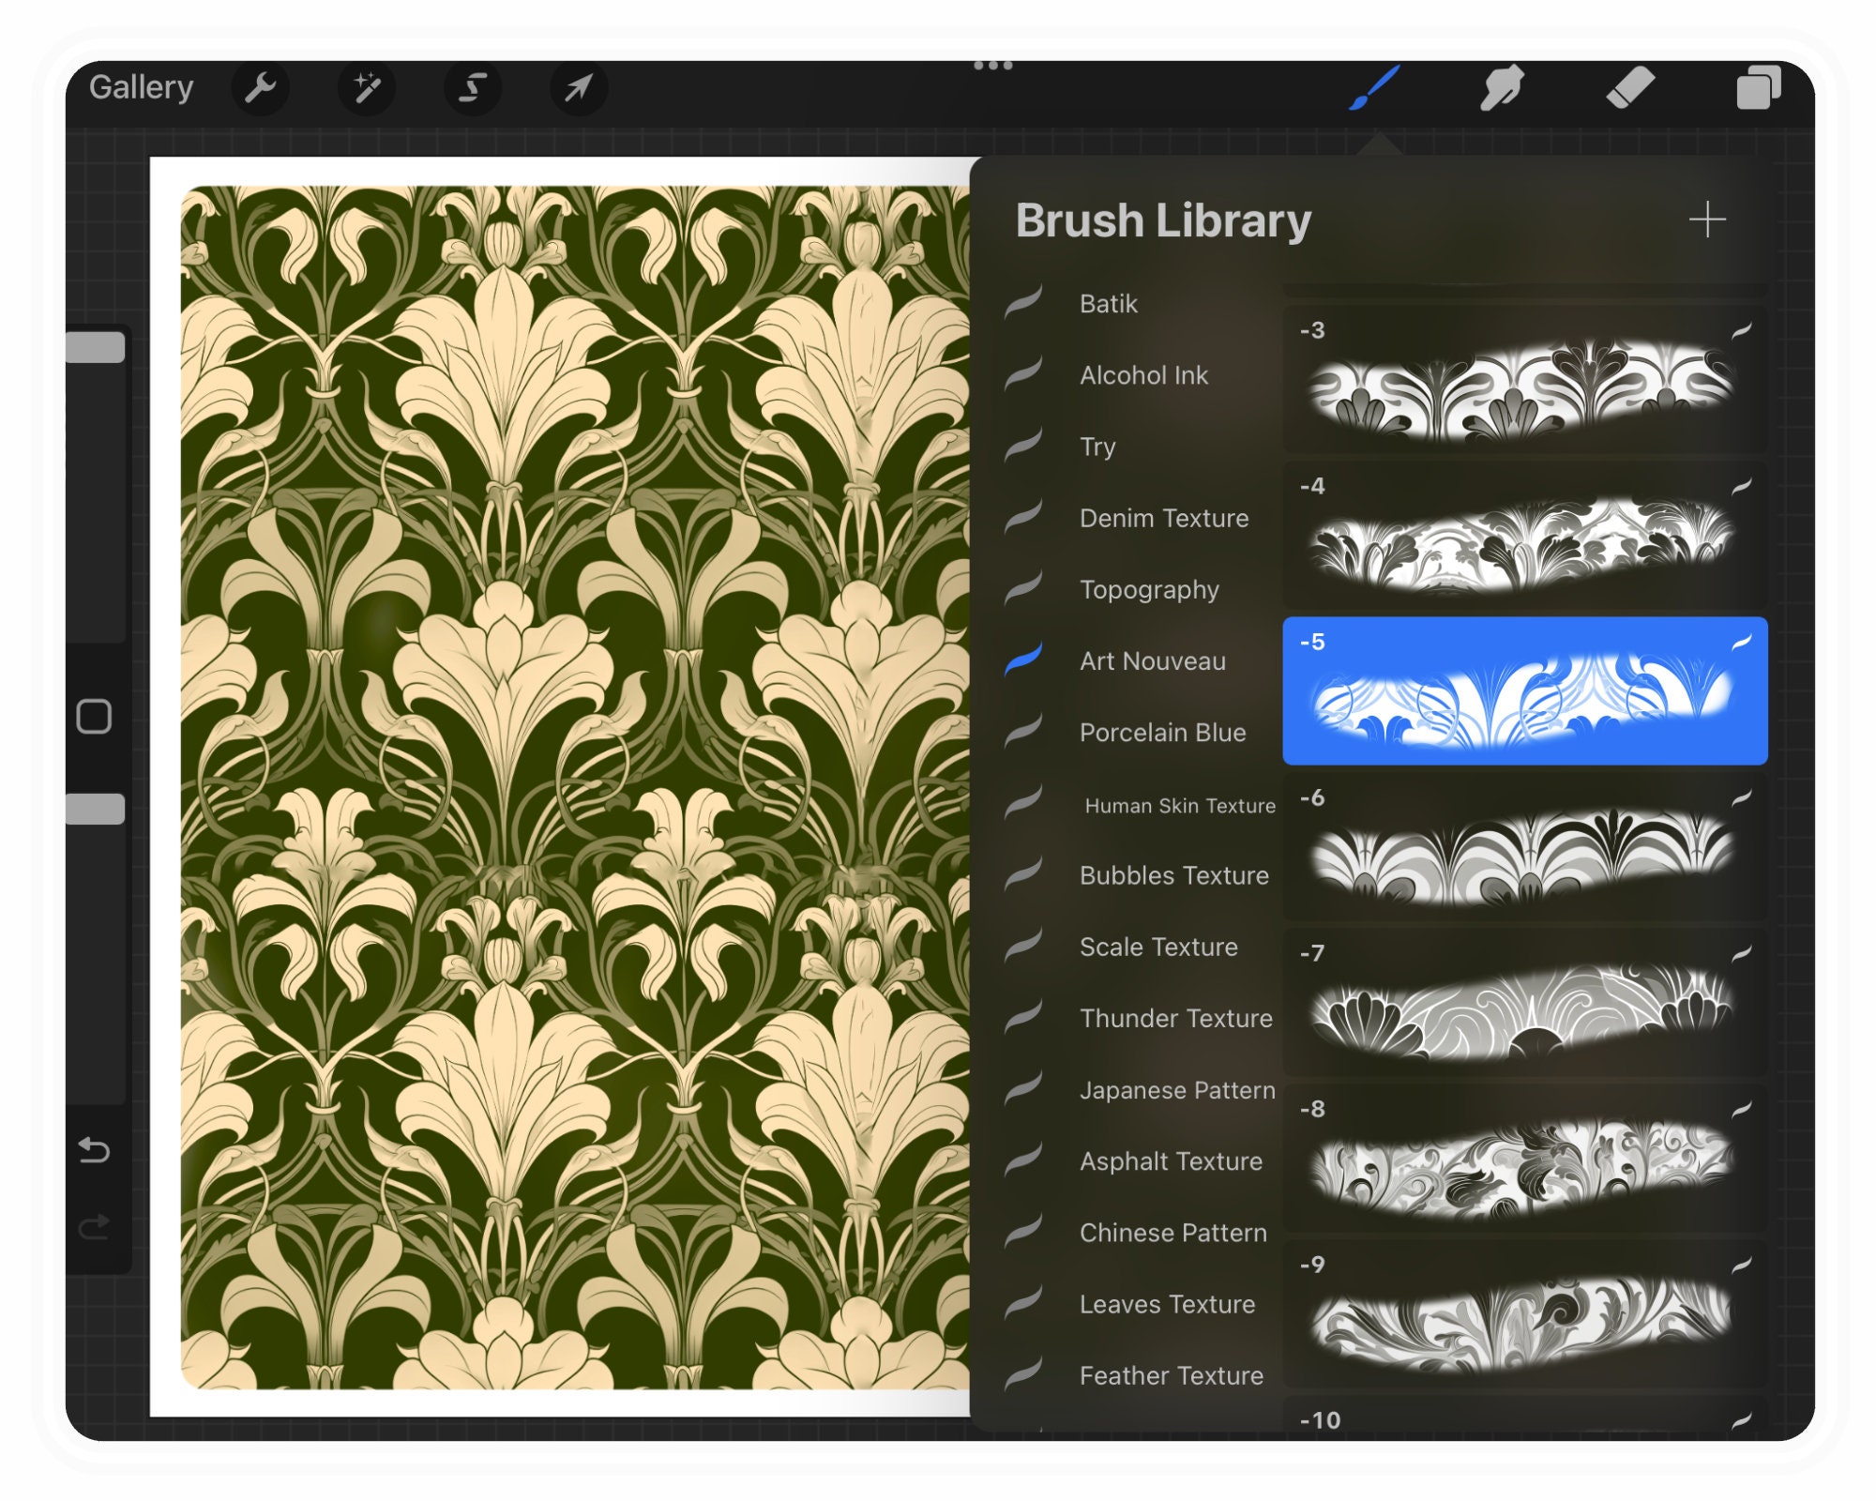Choose brush -3 preview
This screenshot has height=1501, width=1876.
click(1524, 379)
